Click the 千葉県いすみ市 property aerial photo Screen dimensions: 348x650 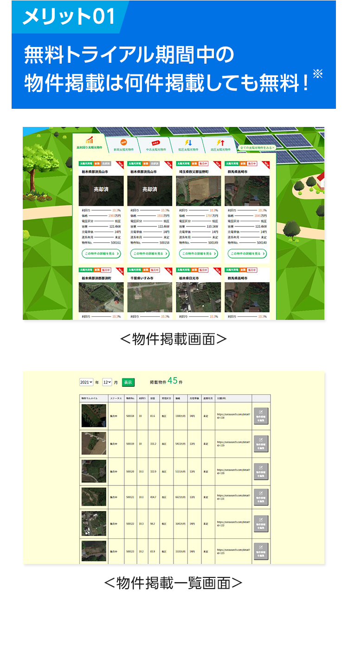150,297
